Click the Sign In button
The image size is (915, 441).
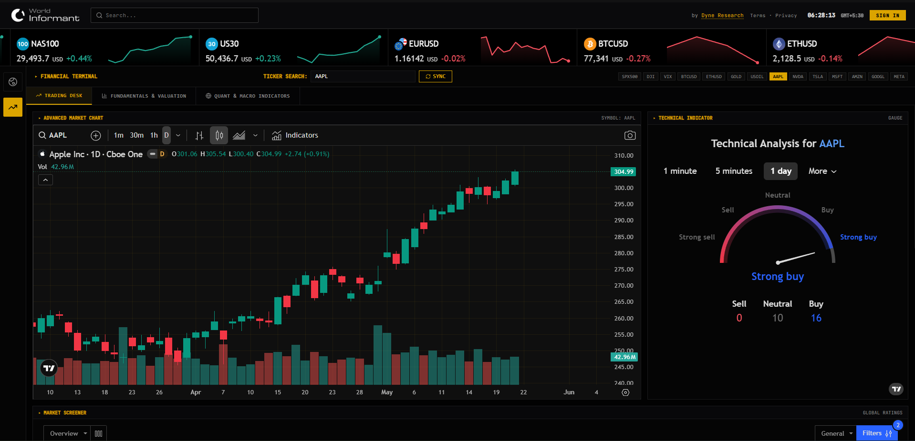pyautogui.click(x=887, y=16)
